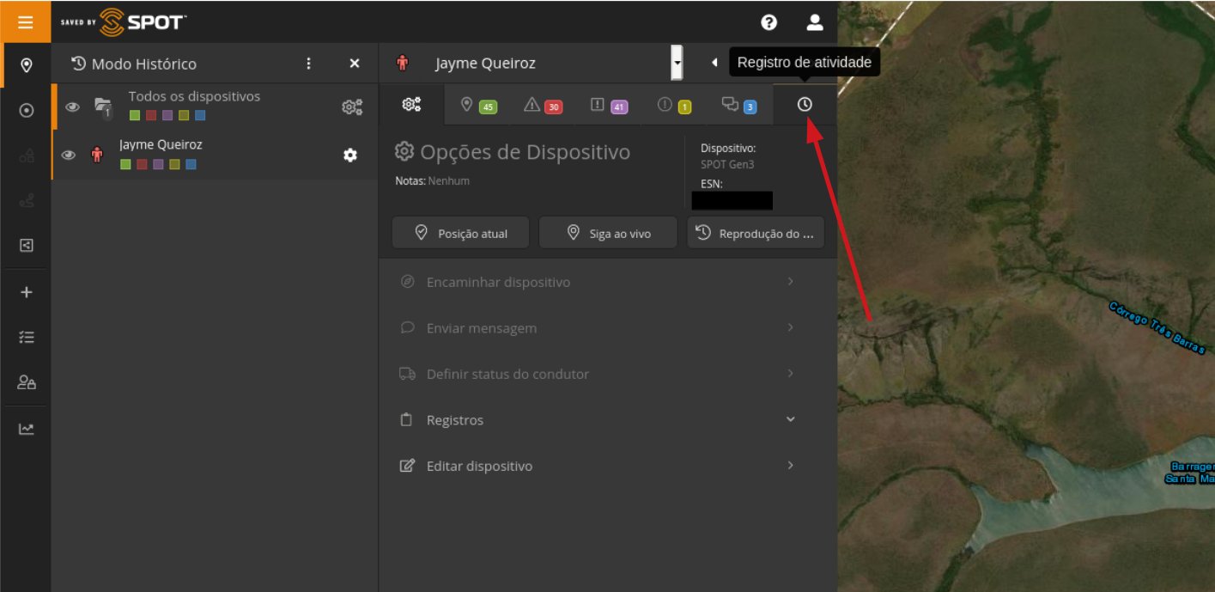The height and width of the screenshot is (592, 1215).
Task: Open the Registro de atividade clock tab
Action: coord(804,105)
